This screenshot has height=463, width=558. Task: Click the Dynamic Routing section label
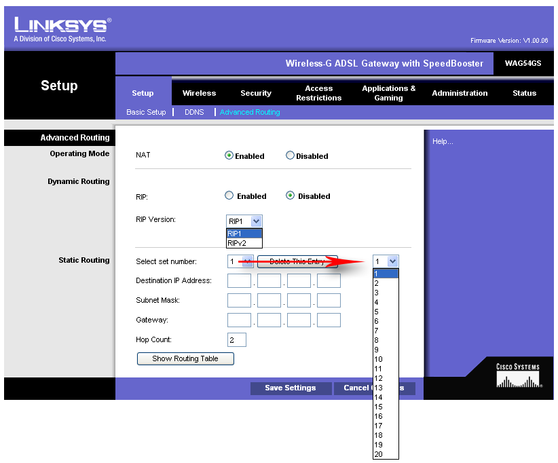click(79, 181)
